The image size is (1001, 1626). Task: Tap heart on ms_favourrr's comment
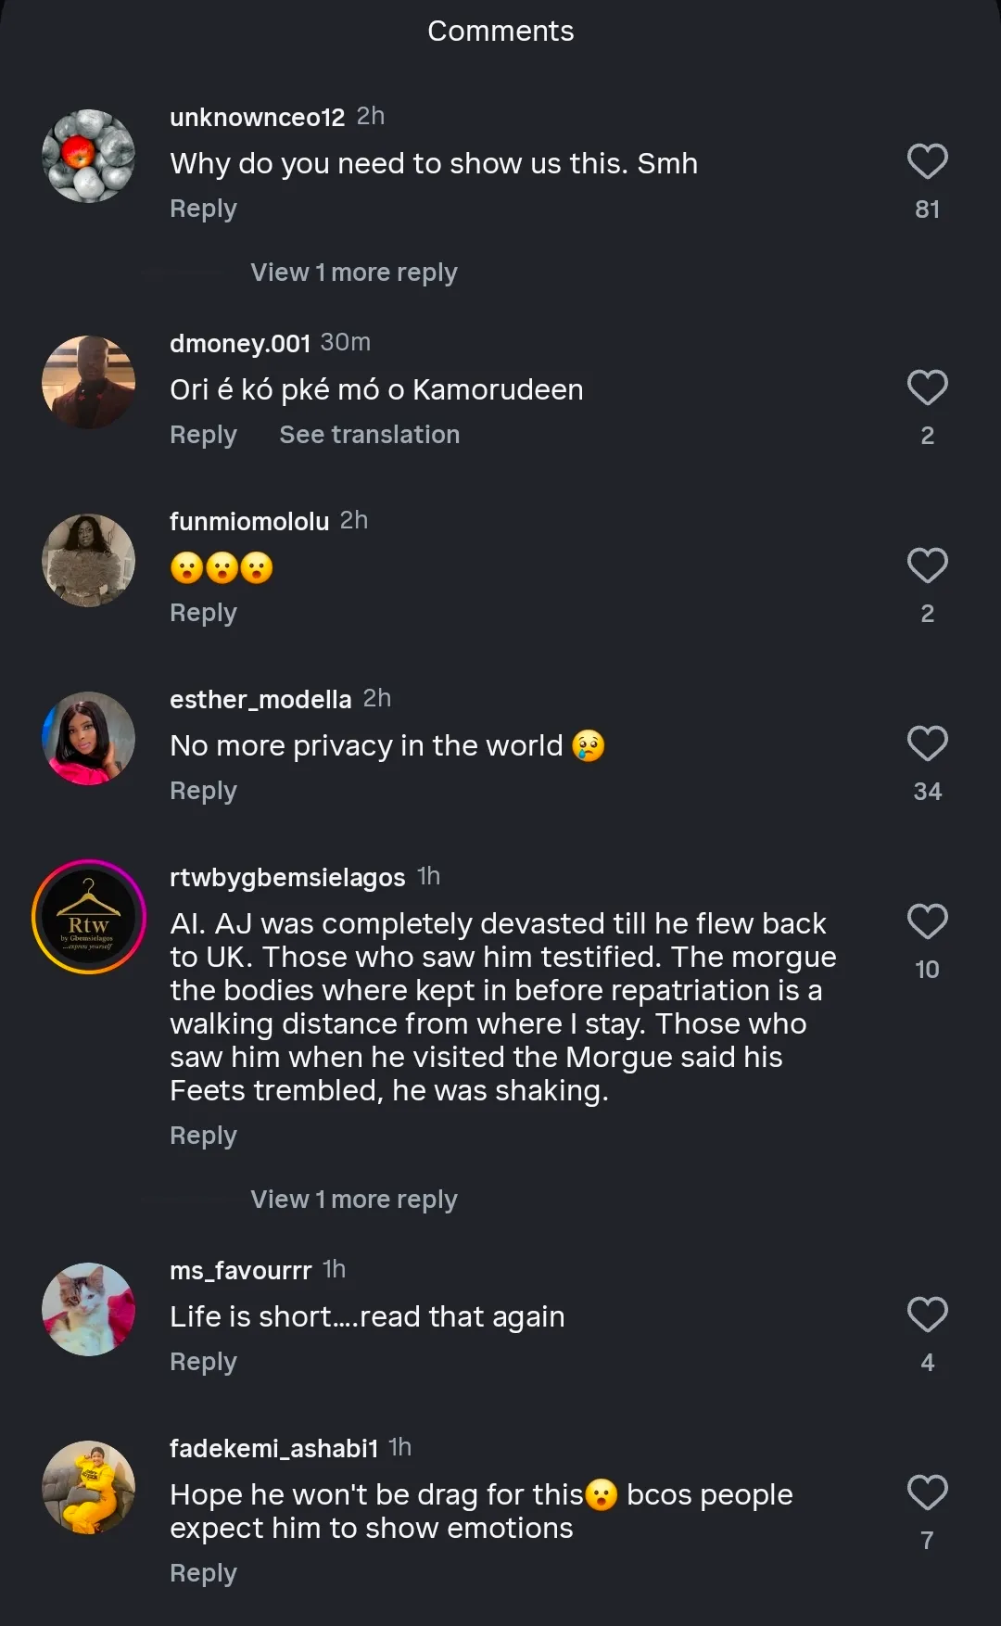click(927, 1315)
